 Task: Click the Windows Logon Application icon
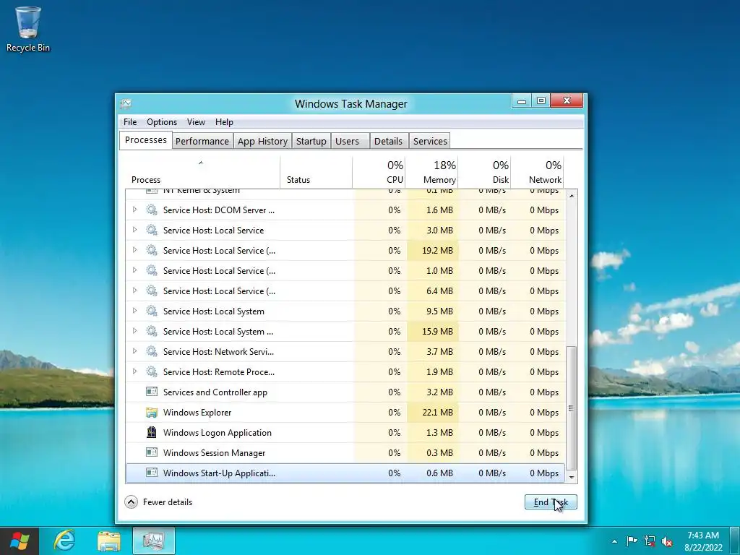pos(152,432)
